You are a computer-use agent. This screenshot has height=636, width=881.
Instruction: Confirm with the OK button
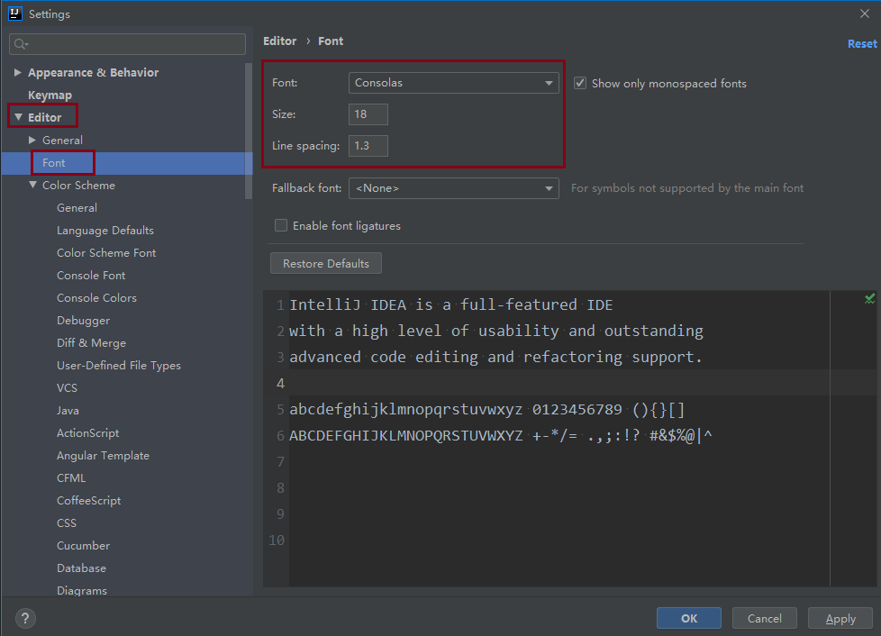(689, 618)
